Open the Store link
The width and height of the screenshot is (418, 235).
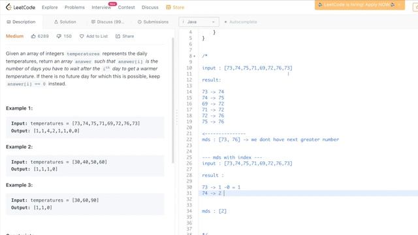pos(178,7)
